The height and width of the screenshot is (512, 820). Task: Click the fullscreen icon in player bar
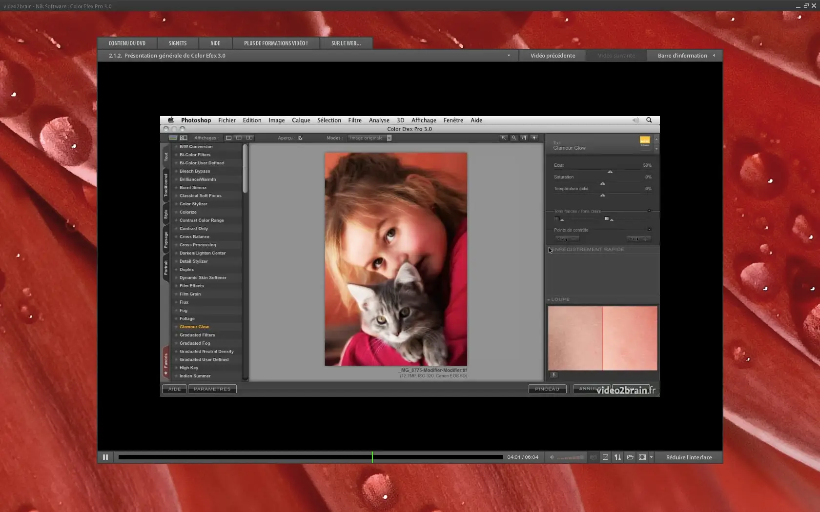click(x=642, y=457)
